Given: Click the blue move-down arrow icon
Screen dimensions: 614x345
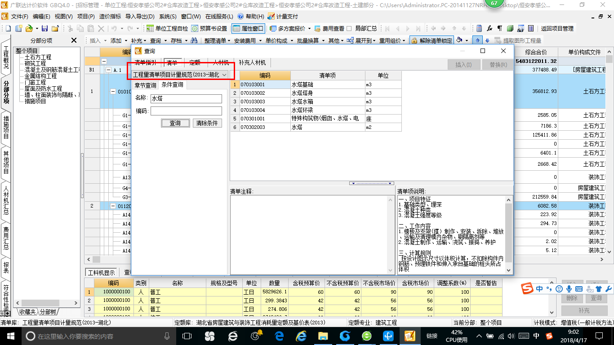Looking at the screenshot, I should [x=487, y=40].
